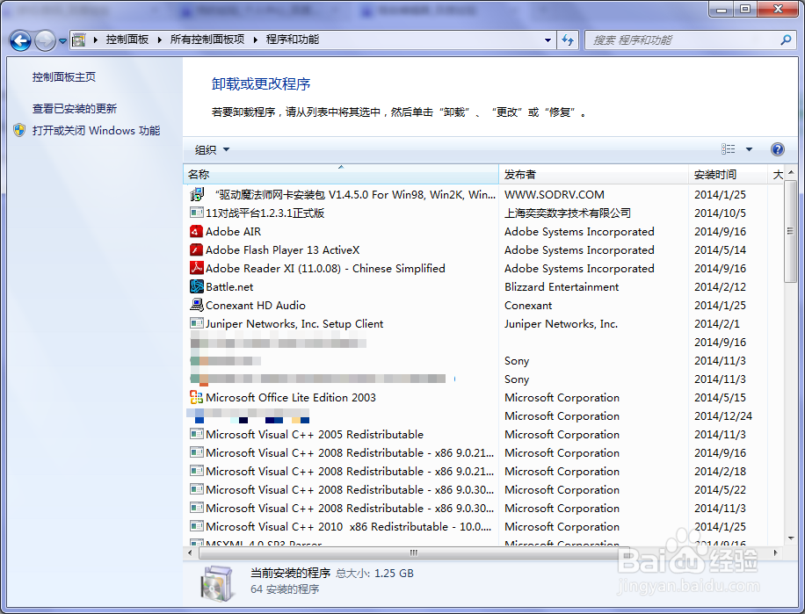Viewport: 805px width, 614px height.
Task: Sort by the 安装时间 column header
Action: 728,175
